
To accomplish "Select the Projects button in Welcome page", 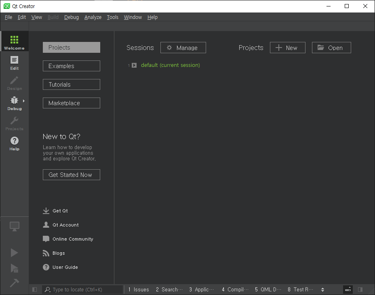I will click(72, 48).
